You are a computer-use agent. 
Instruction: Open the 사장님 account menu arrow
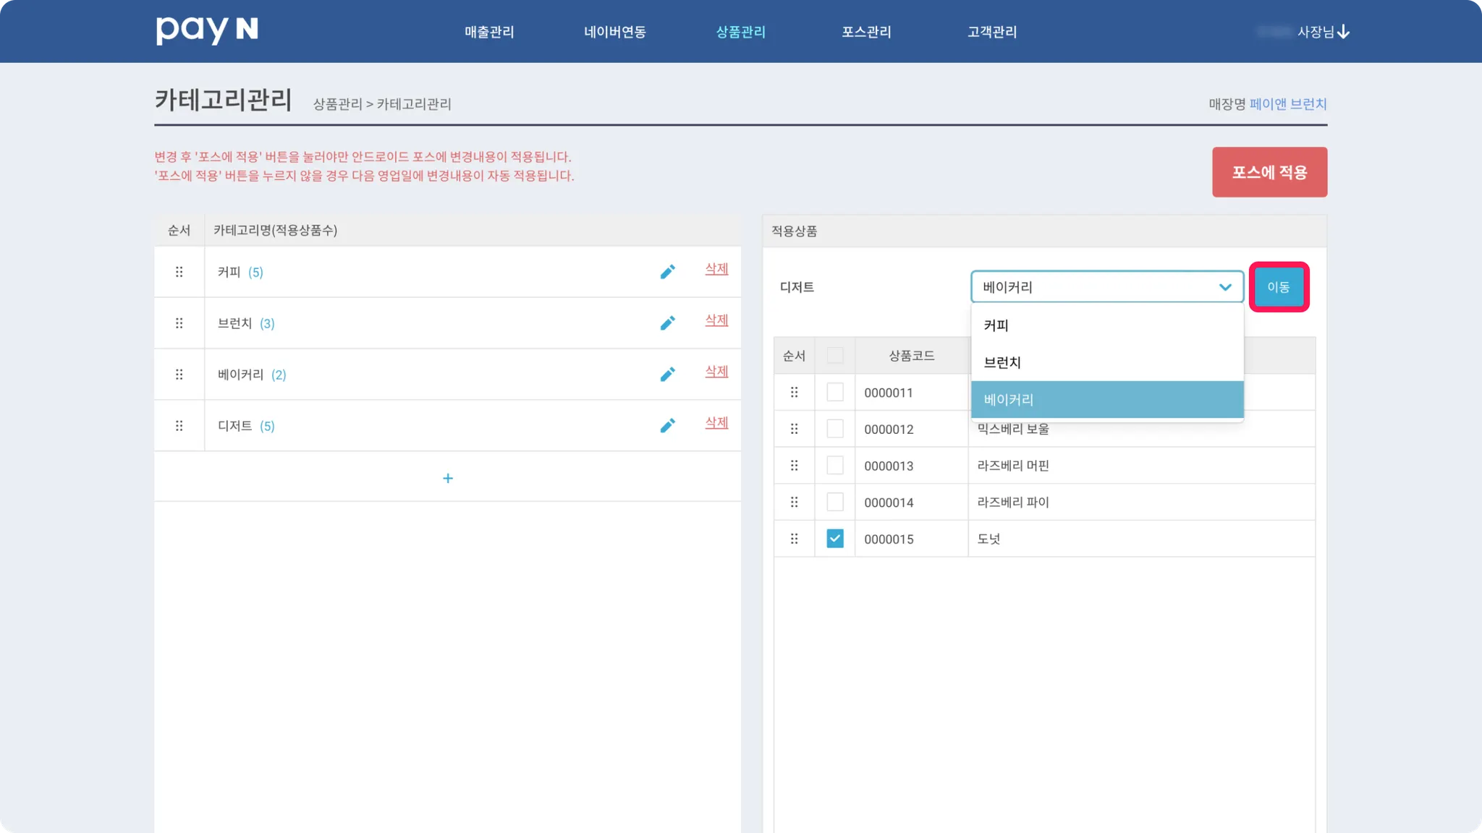click(x=1343, y=32)
